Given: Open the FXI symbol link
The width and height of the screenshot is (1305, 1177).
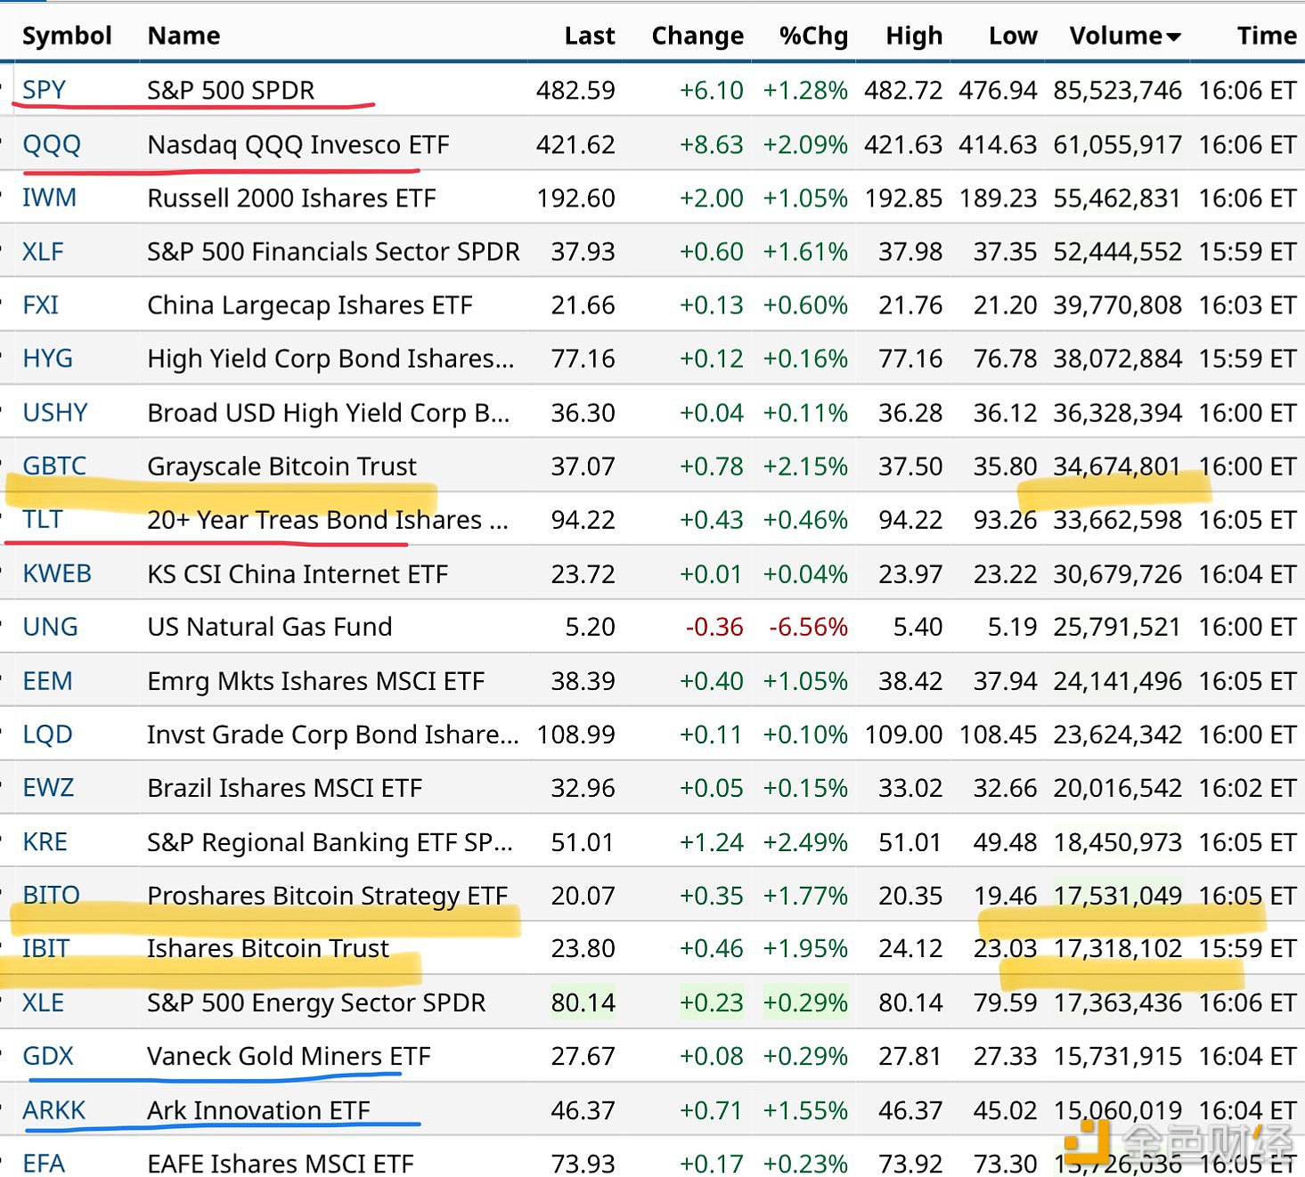Looking at the screenshot, I should (40, 305).
